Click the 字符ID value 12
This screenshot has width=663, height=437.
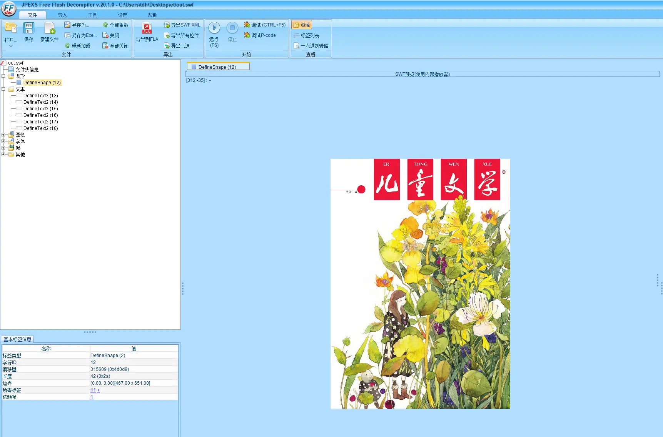point(93,362)
